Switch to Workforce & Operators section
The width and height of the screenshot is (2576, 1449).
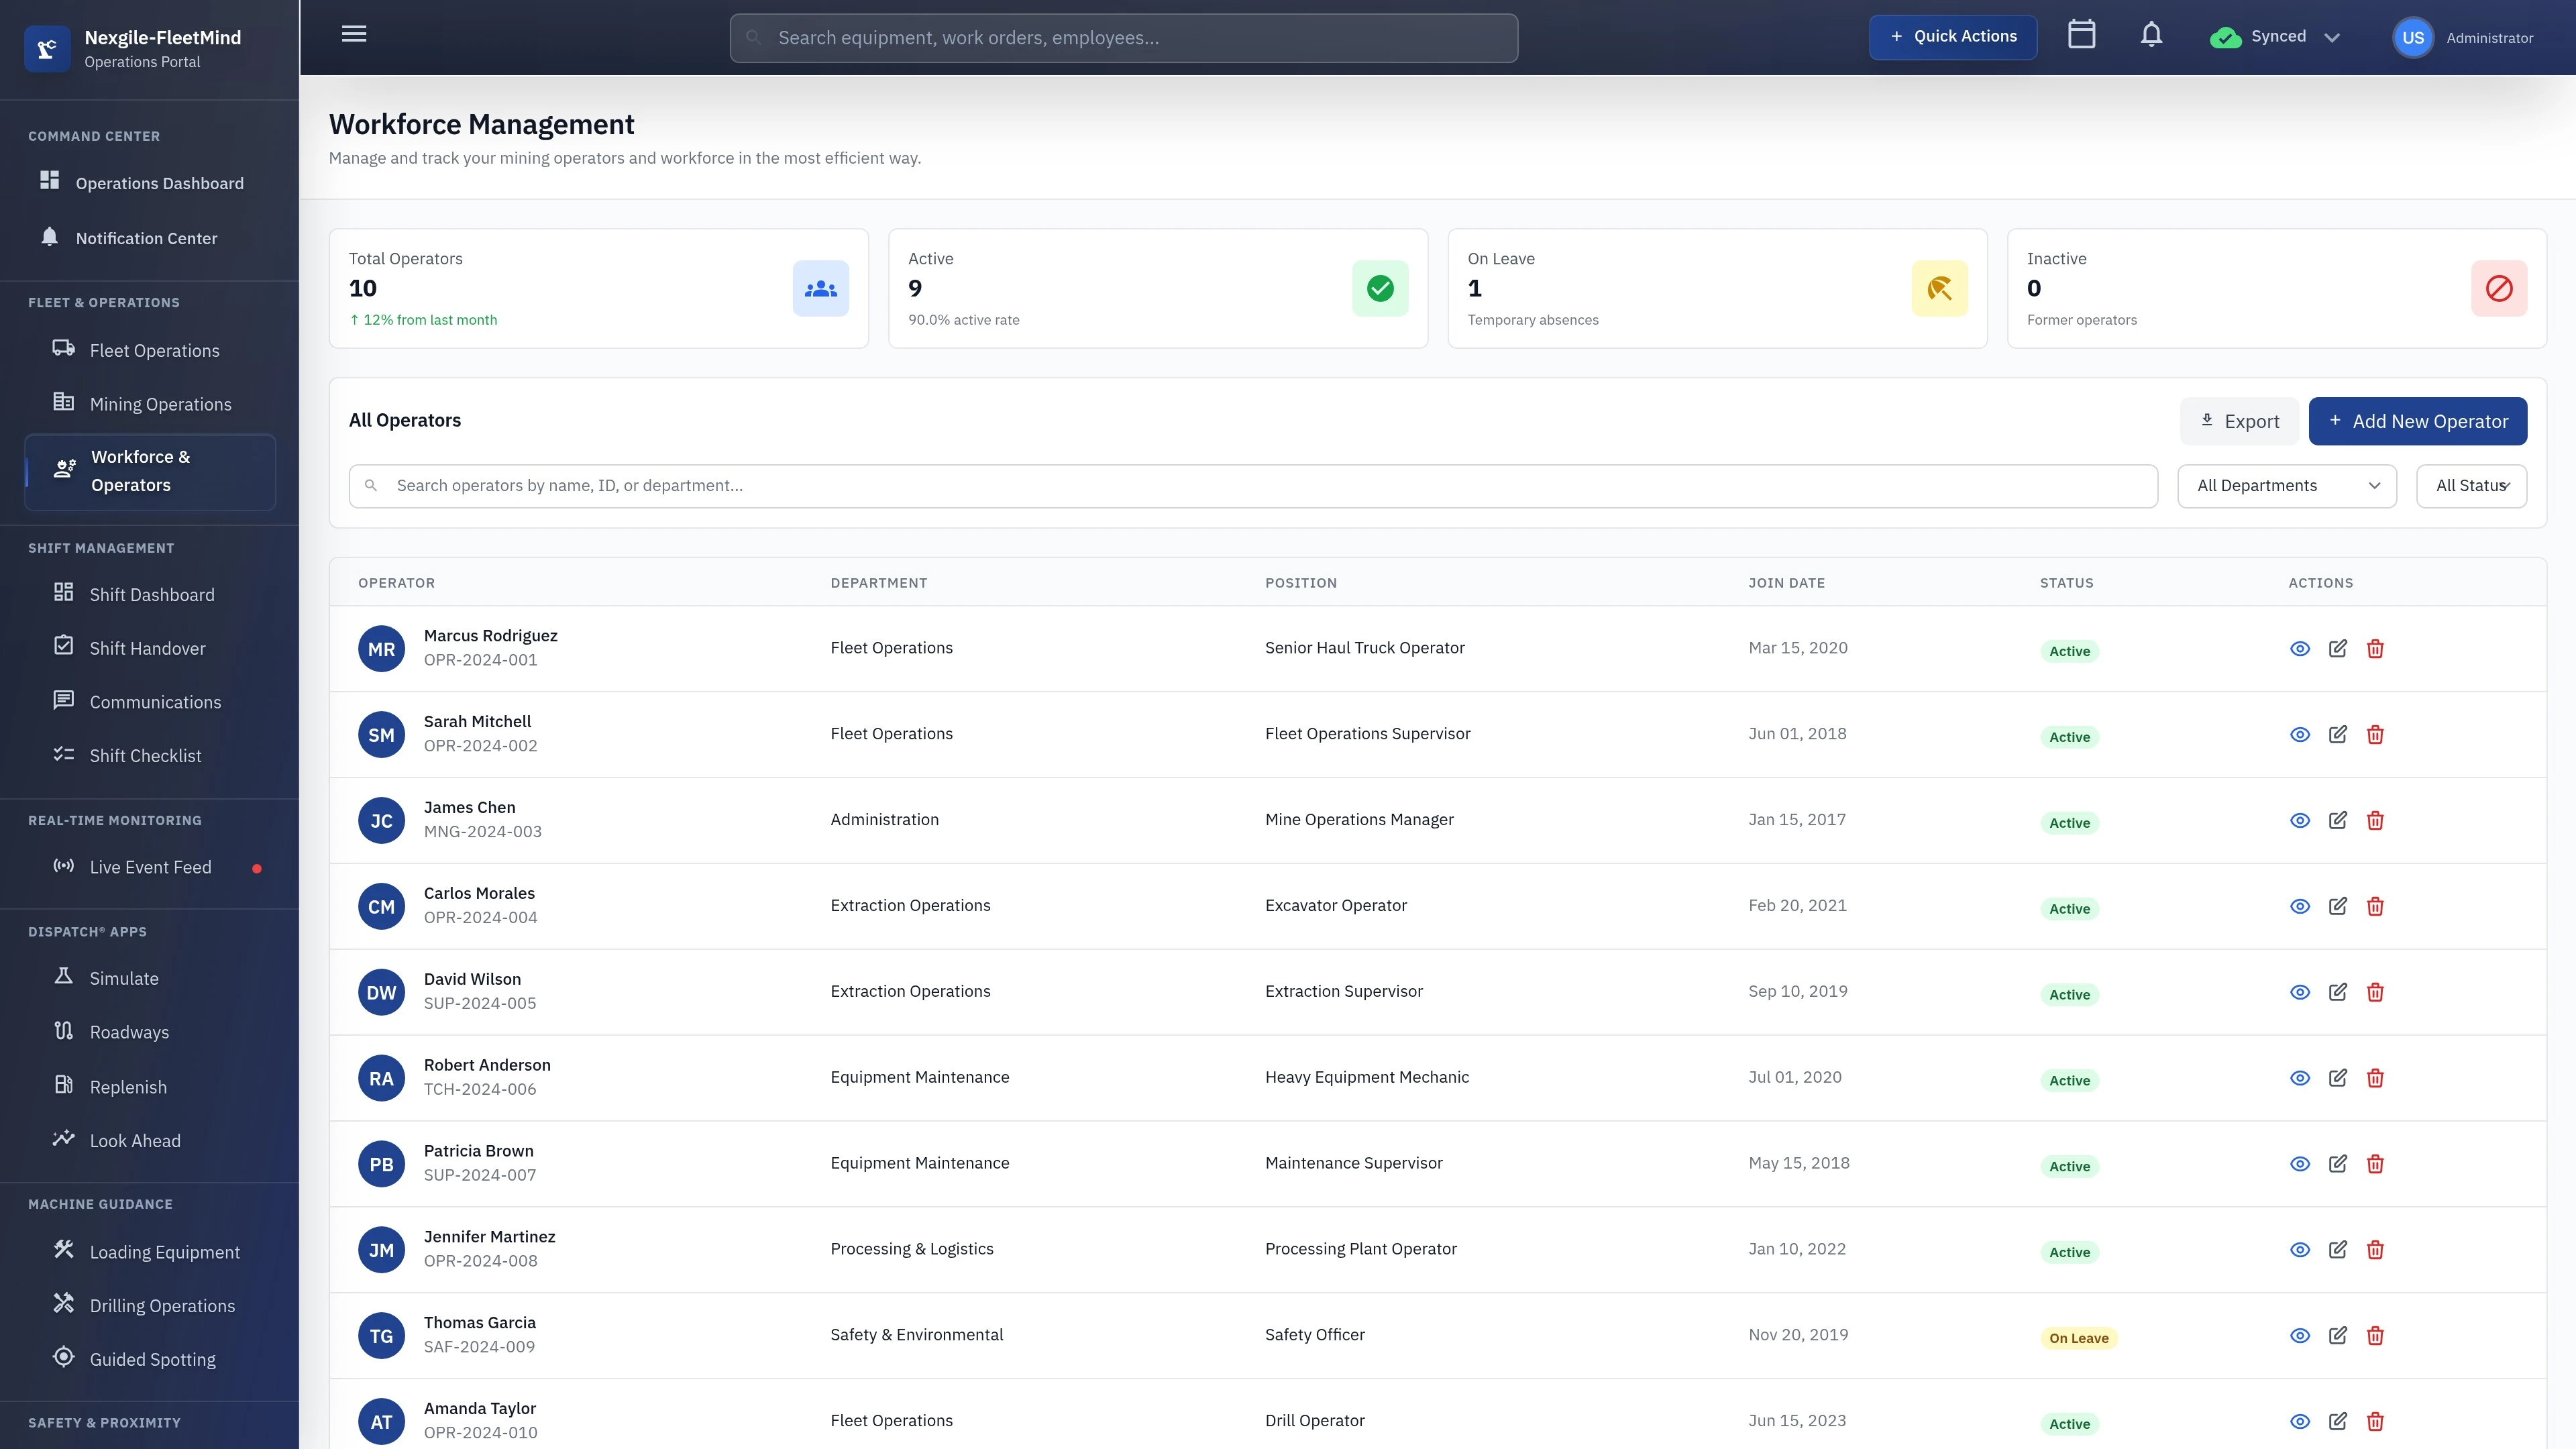(x=149, y=470)
